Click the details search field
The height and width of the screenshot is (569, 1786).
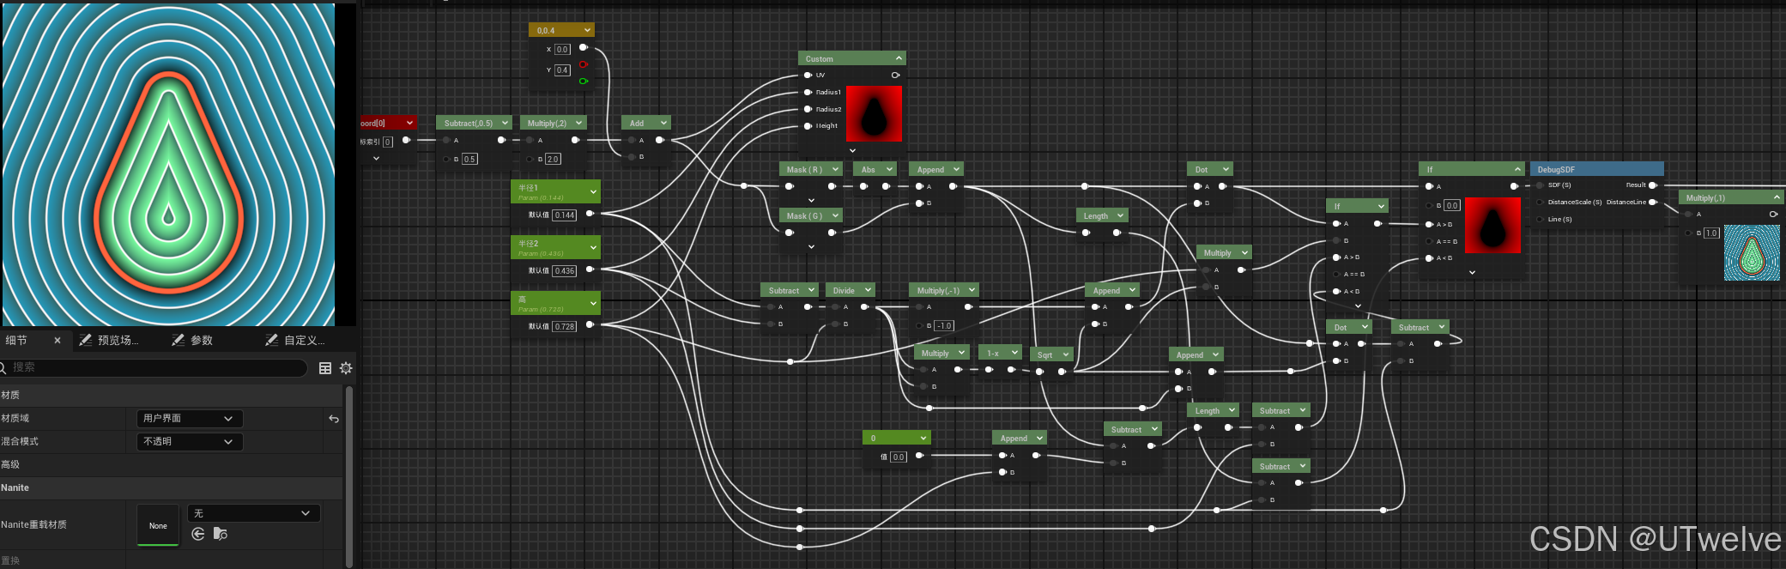pos(154,367)
